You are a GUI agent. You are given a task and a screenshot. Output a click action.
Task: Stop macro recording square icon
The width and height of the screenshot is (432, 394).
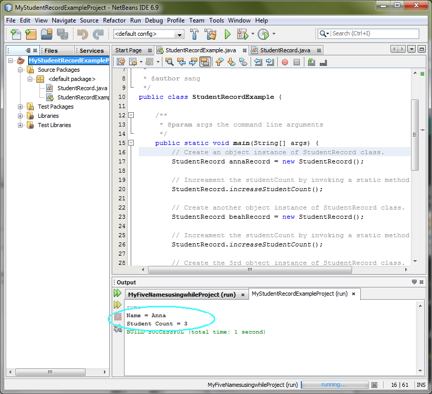[297, 63]
